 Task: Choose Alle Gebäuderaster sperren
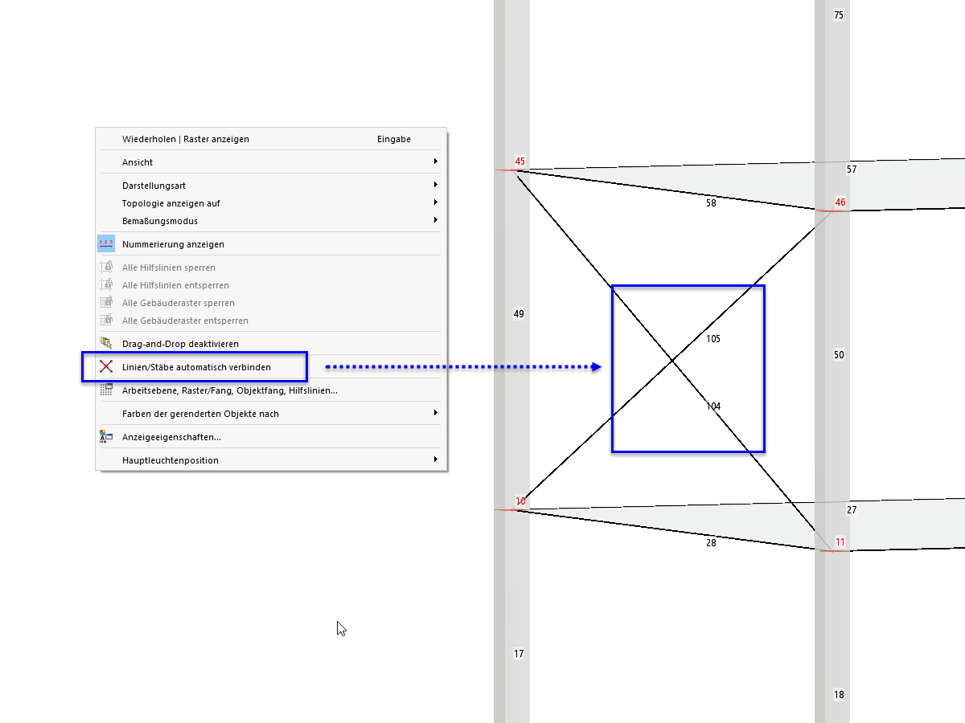[x=271, y=303]
